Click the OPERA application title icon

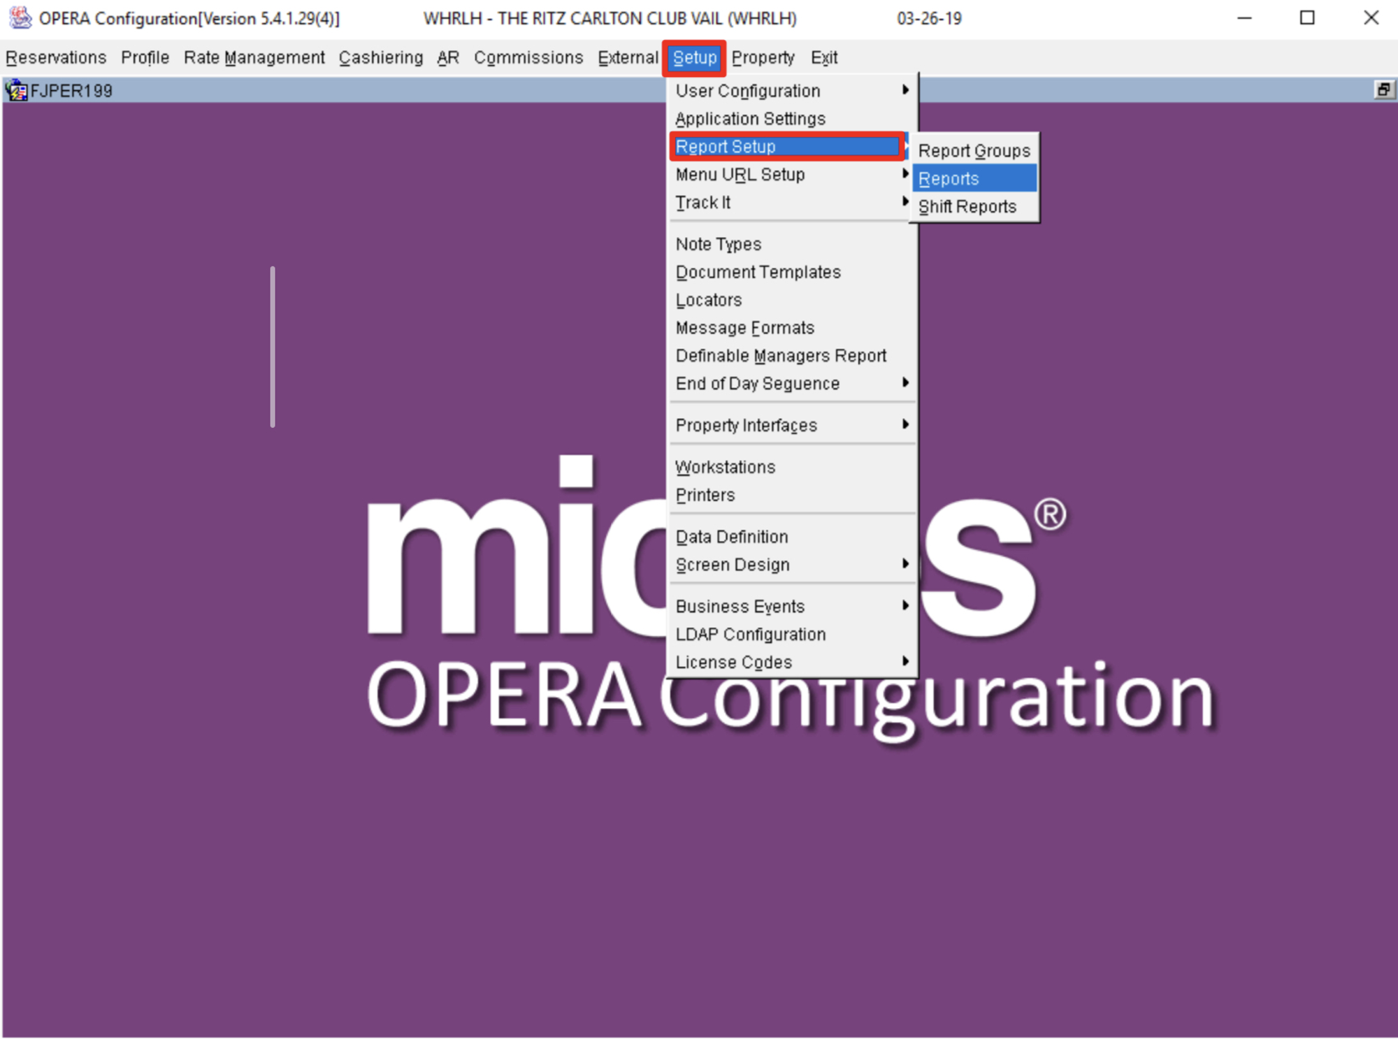pos(20,17)
